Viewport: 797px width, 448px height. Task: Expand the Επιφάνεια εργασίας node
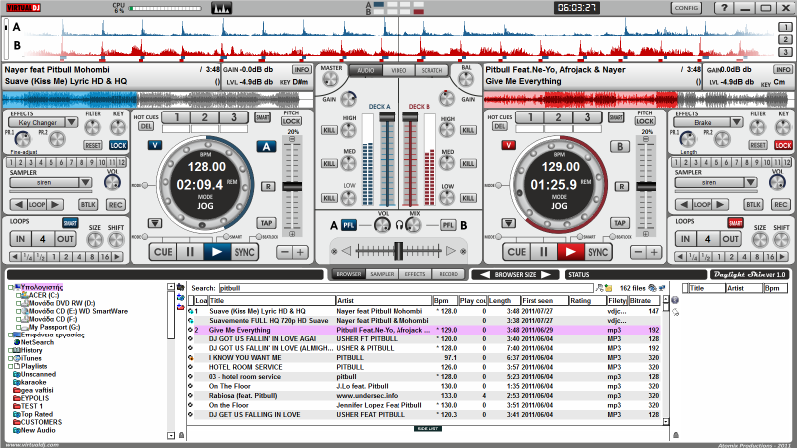tap(11, 336)
